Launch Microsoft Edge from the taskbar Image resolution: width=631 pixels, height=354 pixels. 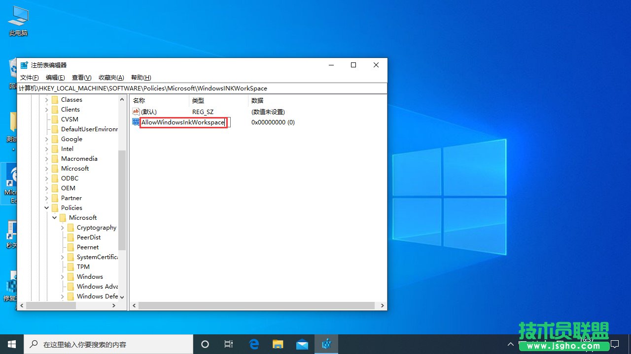point(254,344)
